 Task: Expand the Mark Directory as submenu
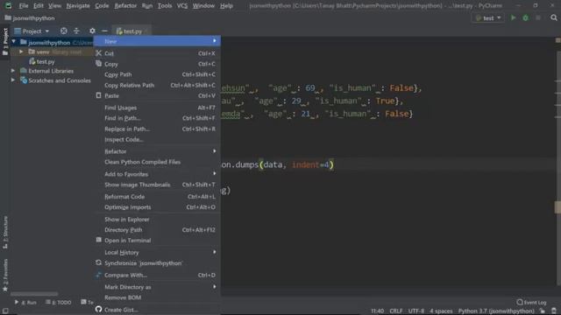pos(157,287)
